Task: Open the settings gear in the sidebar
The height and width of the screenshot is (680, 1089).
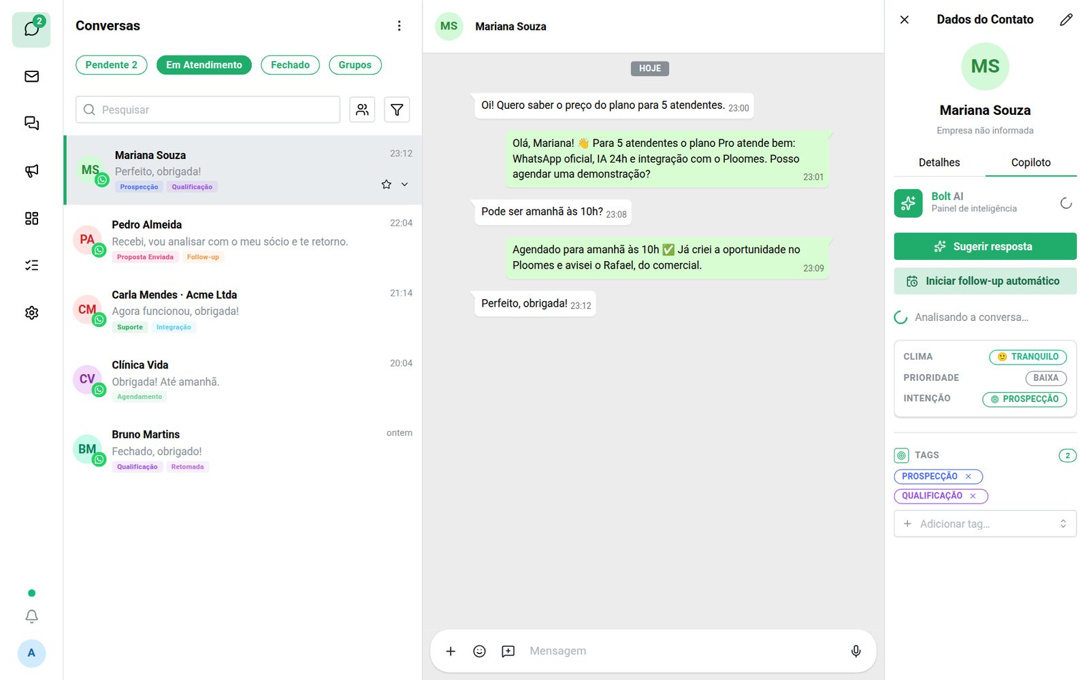Action: pyautogui.click(x=31, y=313)
